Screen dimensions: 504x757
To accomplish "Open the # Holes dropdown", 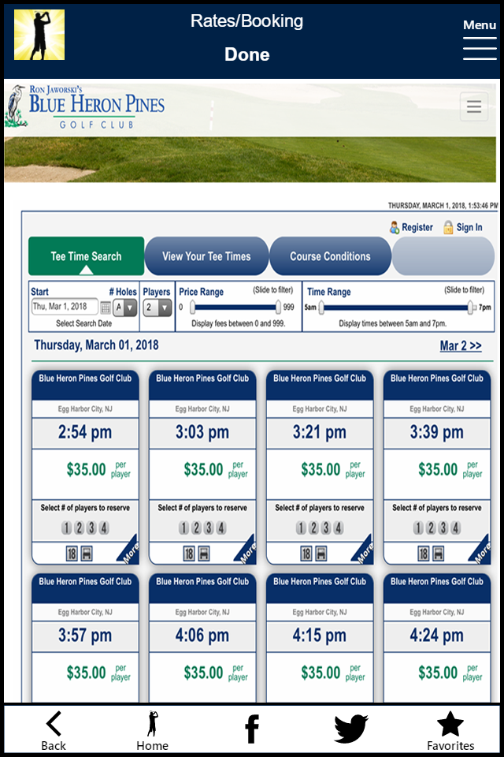I will coord(125,307).
